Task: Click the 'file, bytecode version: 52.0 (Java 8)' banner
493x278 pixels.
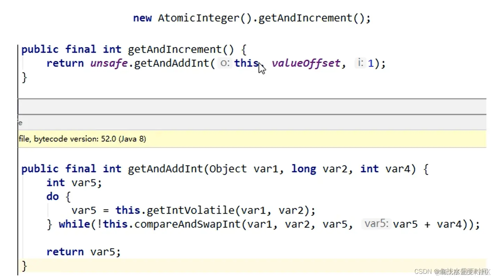Action: (252, 139)
